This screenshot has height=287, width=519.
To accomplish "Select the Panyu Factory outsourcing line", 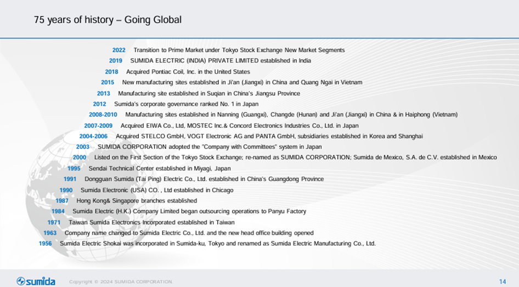I will point(189,211).
